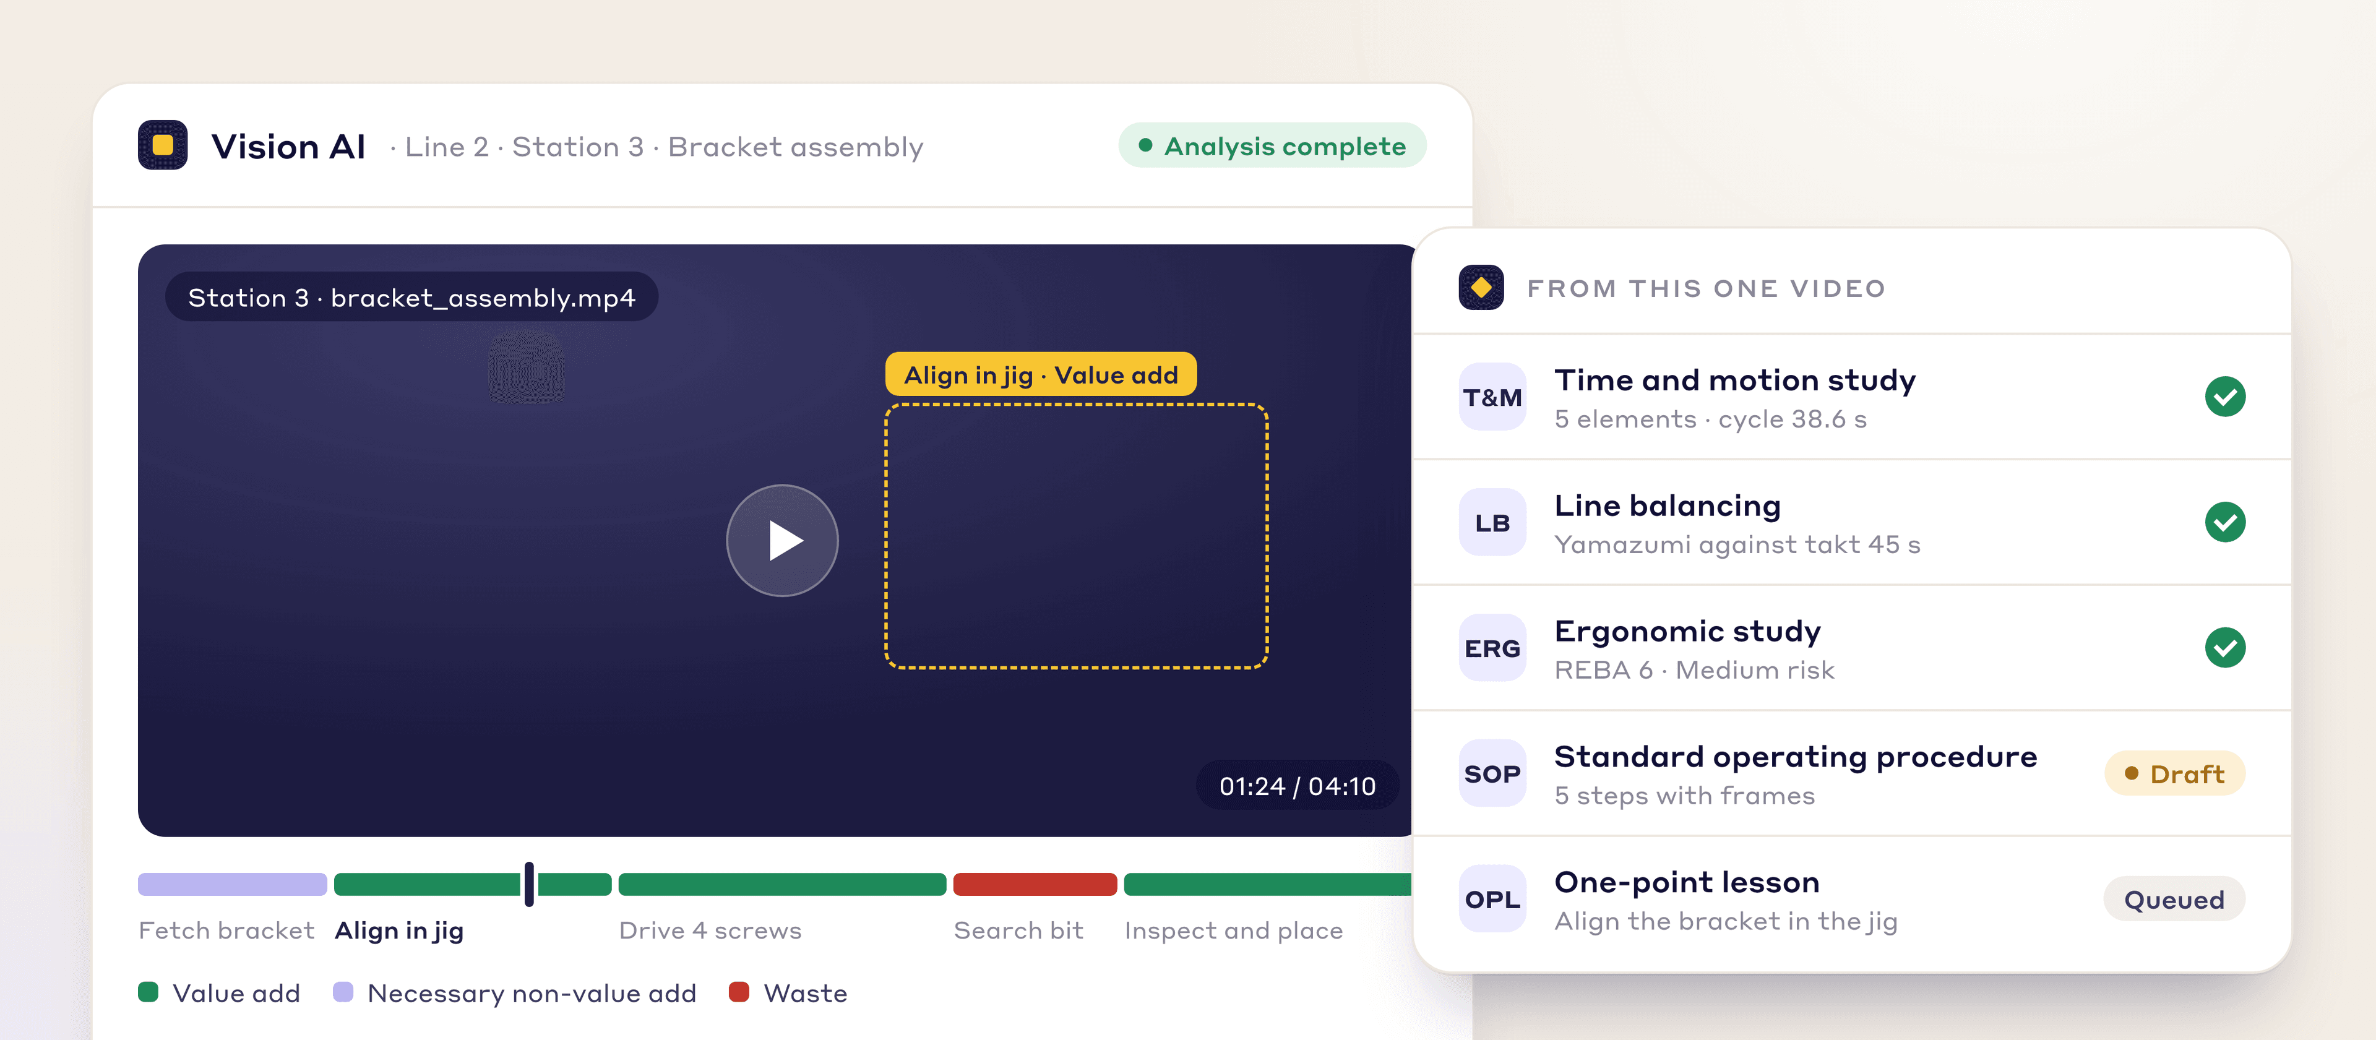
Task: Click the timeline playhead marker
Action: tap(528, 884)
